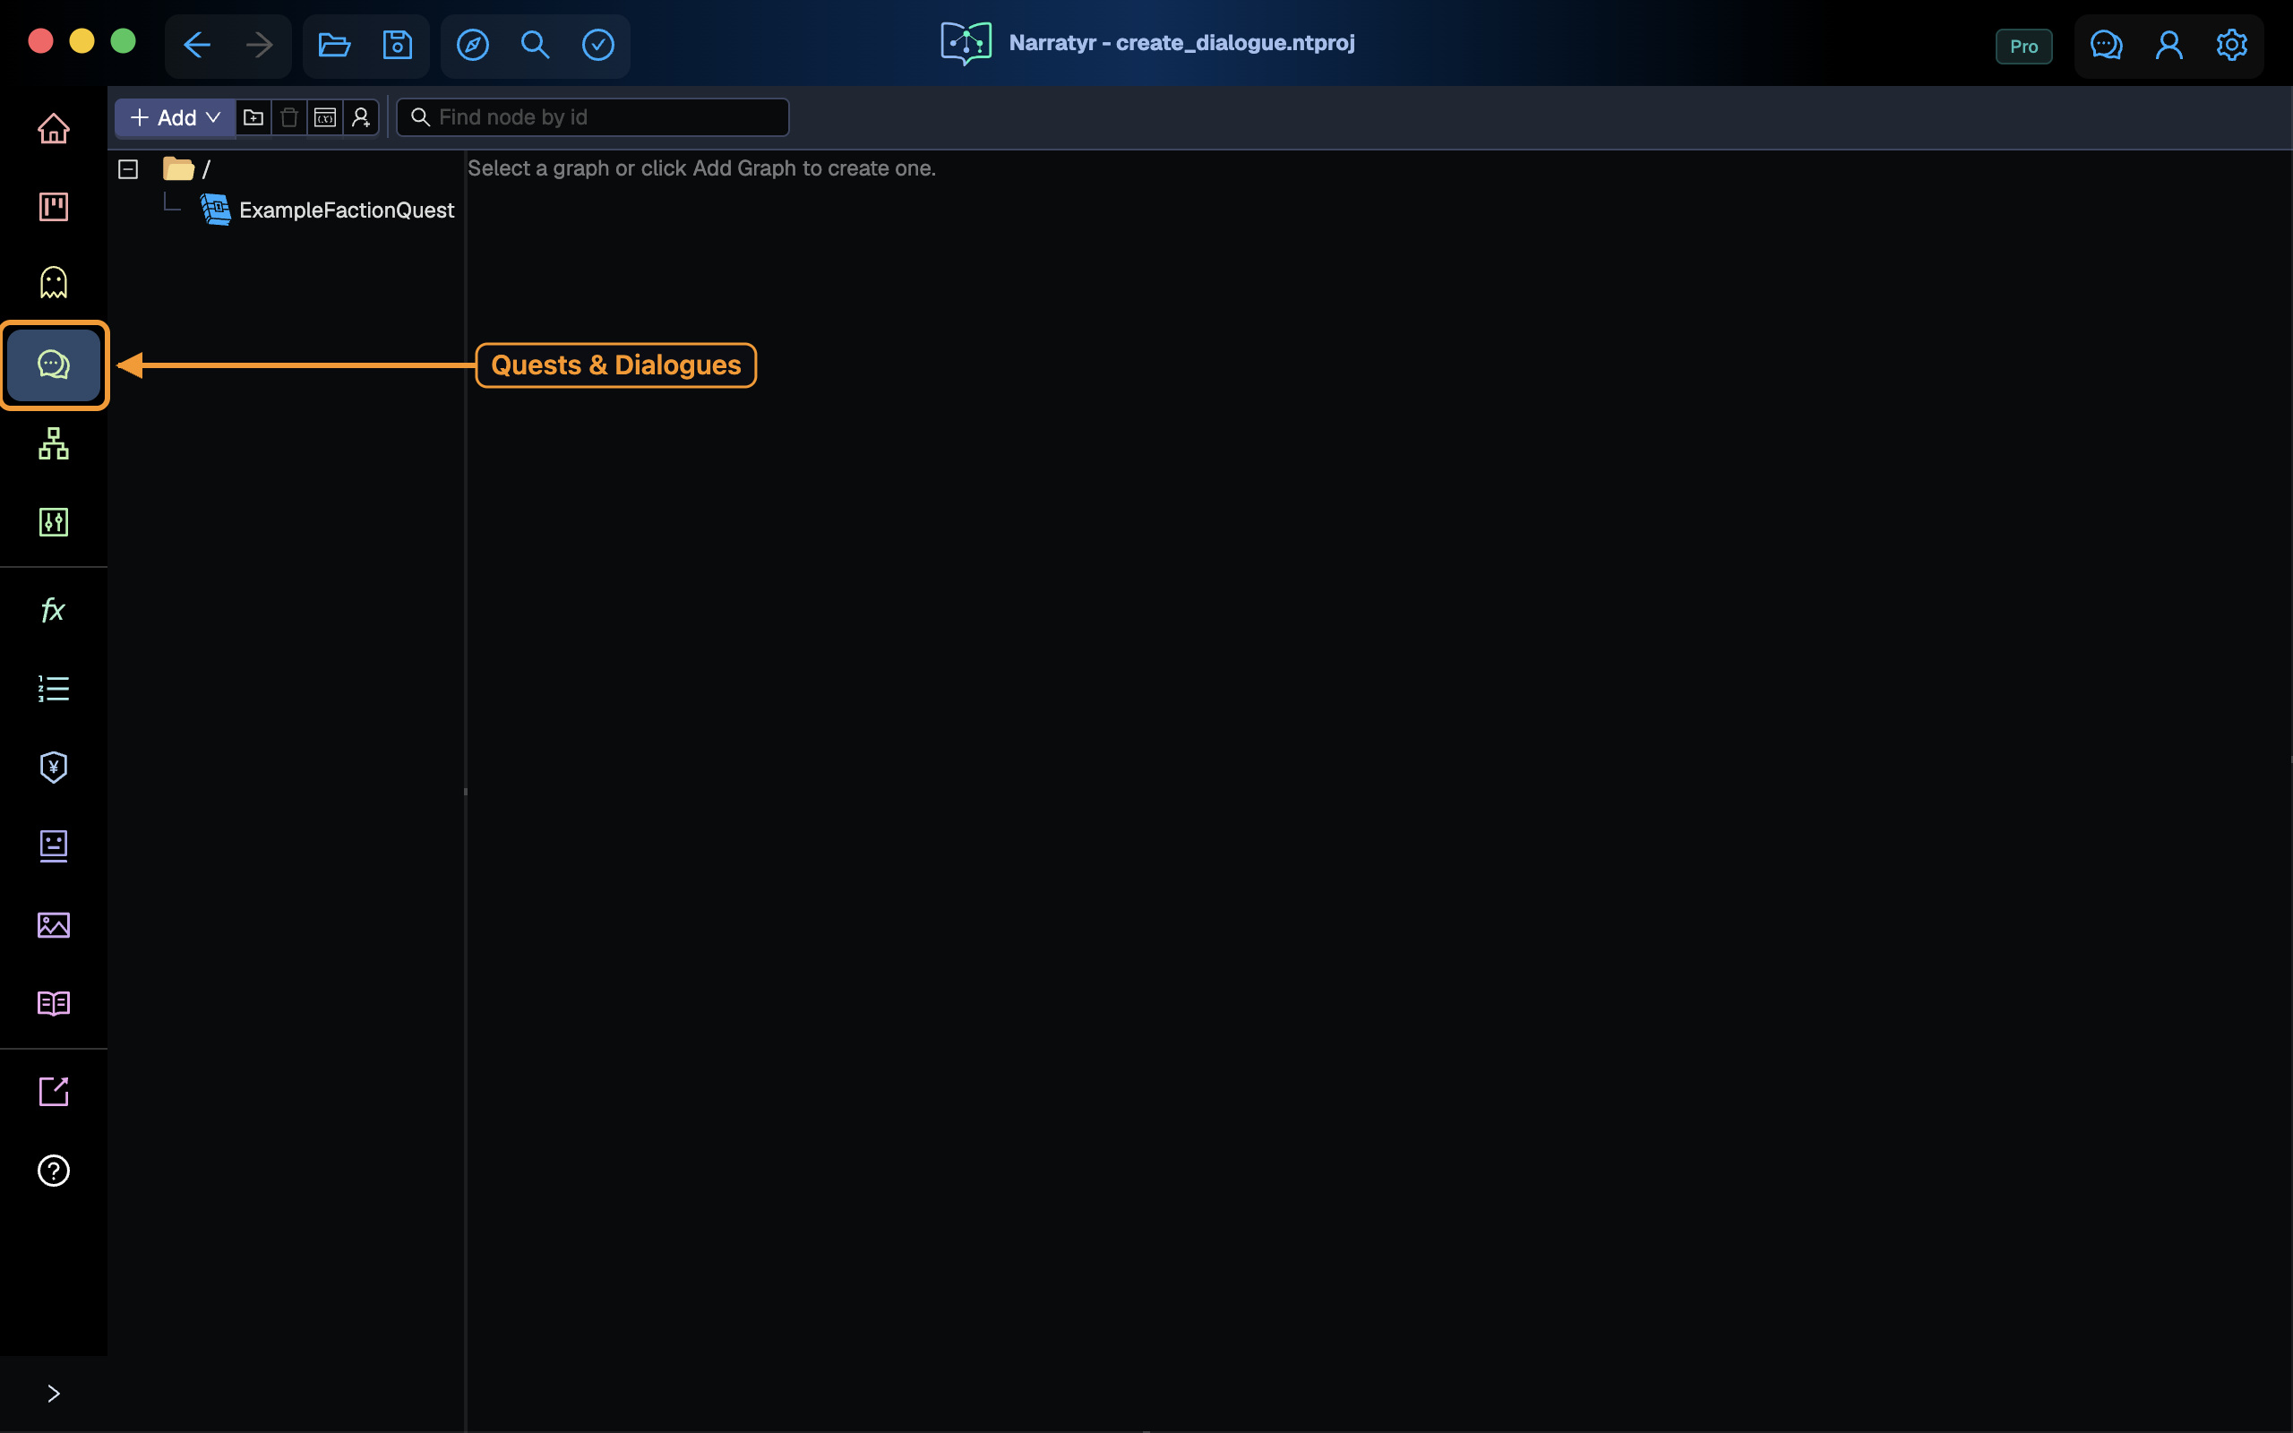
Task: Open the sliders properties sidebar icon
Action: [53, 522]
